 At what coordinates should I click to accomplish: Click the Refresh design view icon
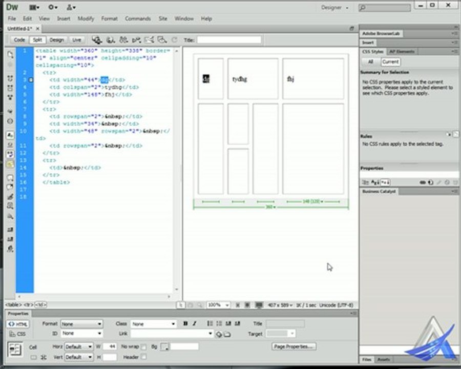click(174, 40)
